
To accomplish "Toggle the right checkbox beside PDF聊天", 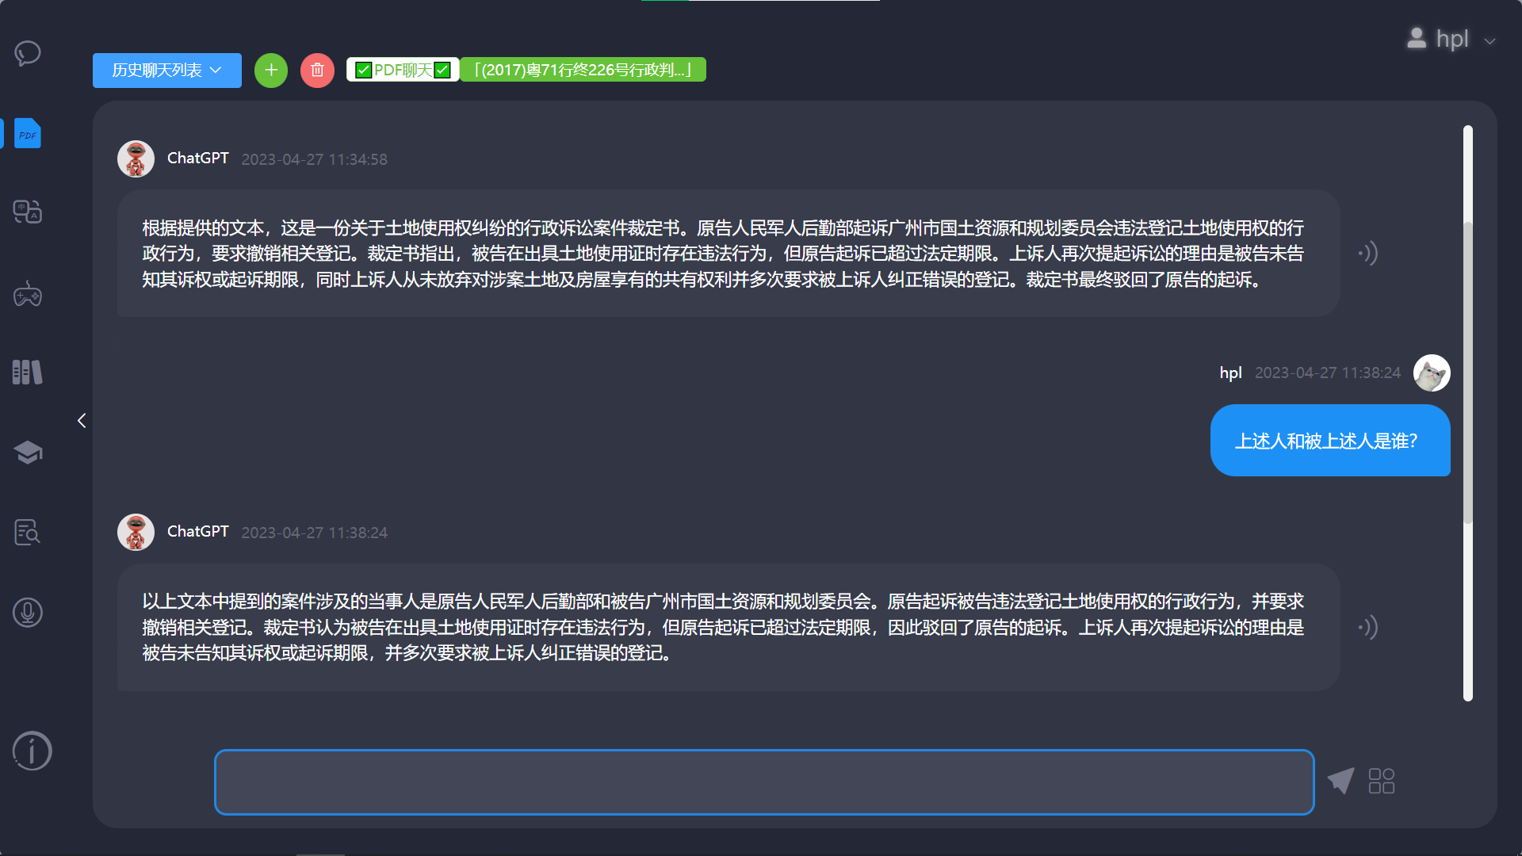I will pyautogui.click(x=442, y=71).
